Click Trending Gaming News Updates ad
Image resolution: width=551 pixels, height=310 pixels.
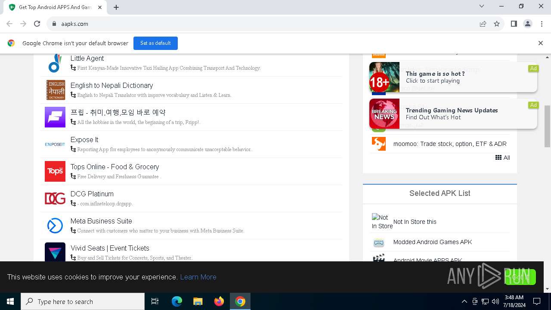tap(453, 114)
